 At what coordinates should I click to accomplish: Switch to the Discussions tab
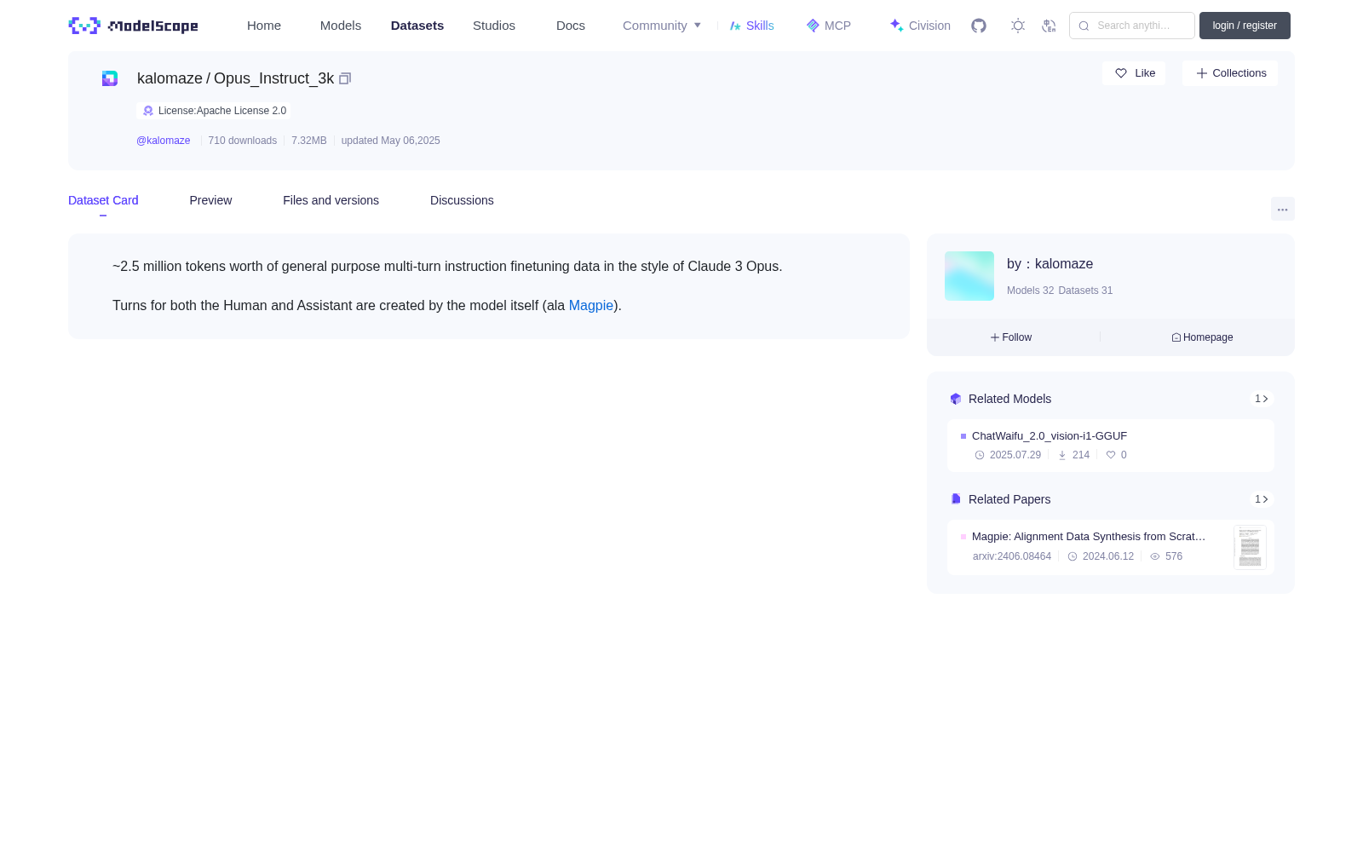(462, 200)
